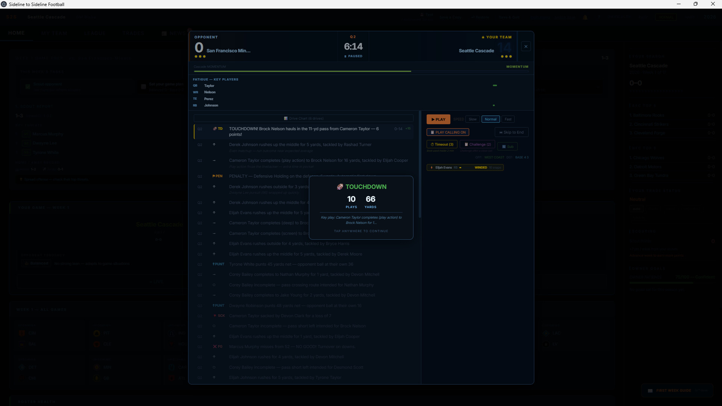Open the MY TEAM tab in the background page
Viewport: 722px width, 406px height.
click(x=55, y=33)
